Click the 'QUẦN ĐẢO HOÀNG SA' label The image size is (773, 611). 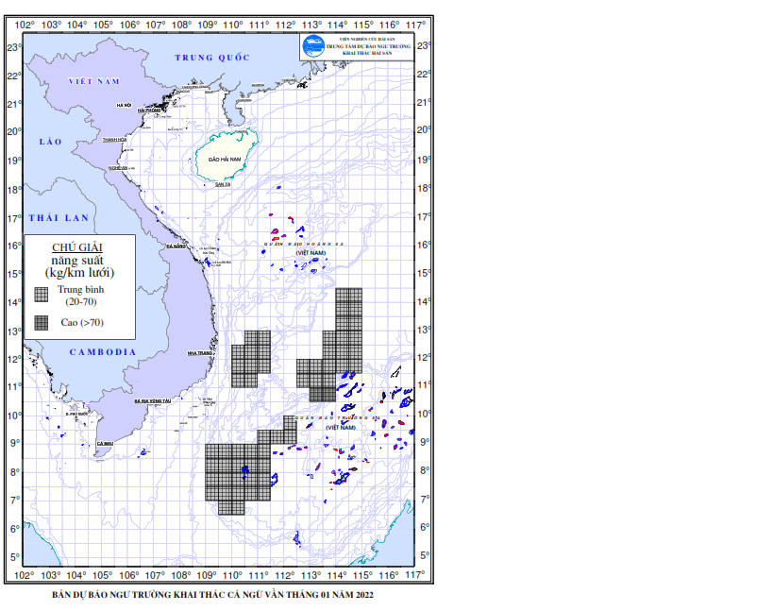coord(304,244)
